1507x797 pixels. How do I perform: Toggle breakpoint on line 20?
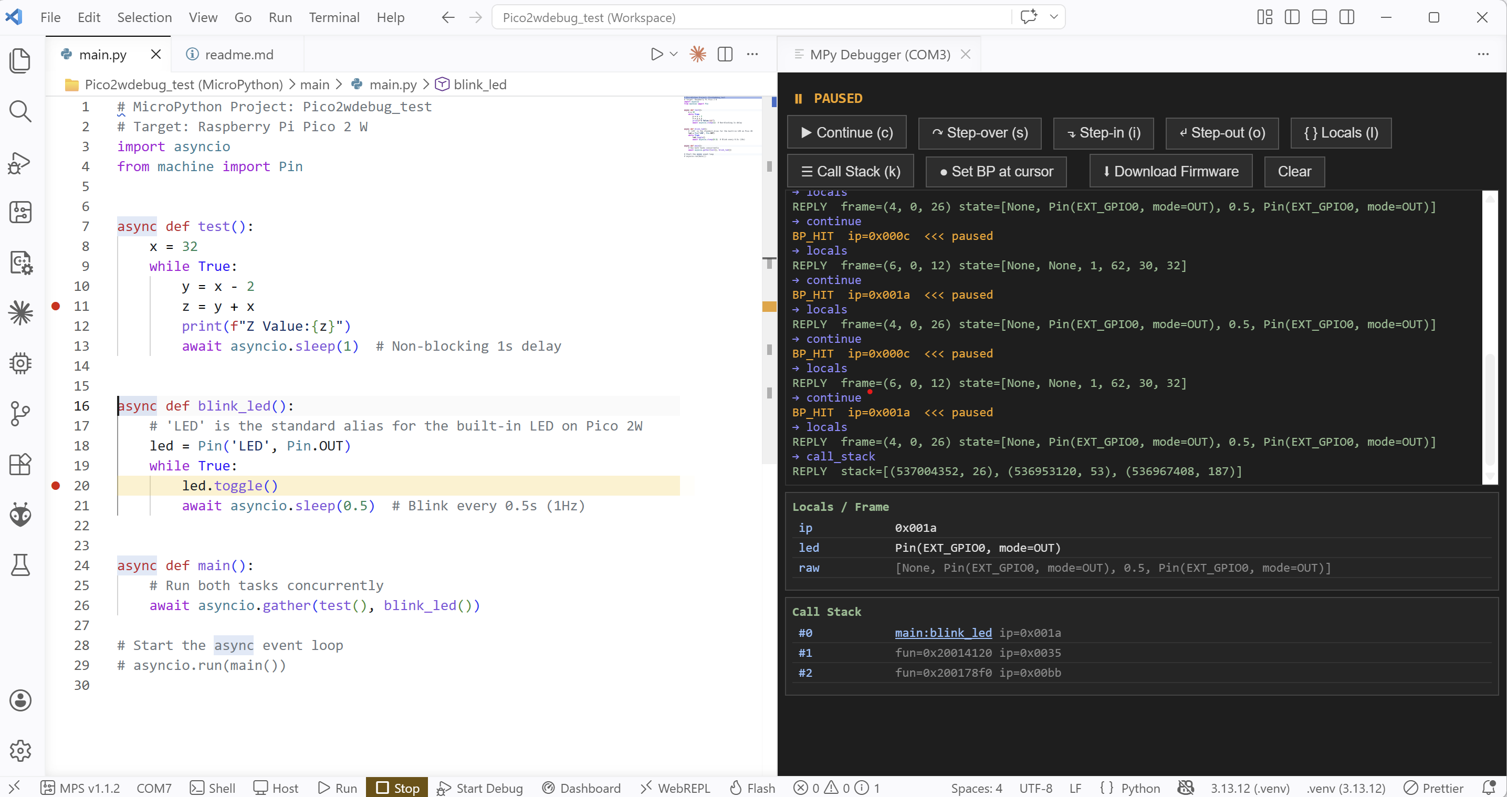[56, 486]
